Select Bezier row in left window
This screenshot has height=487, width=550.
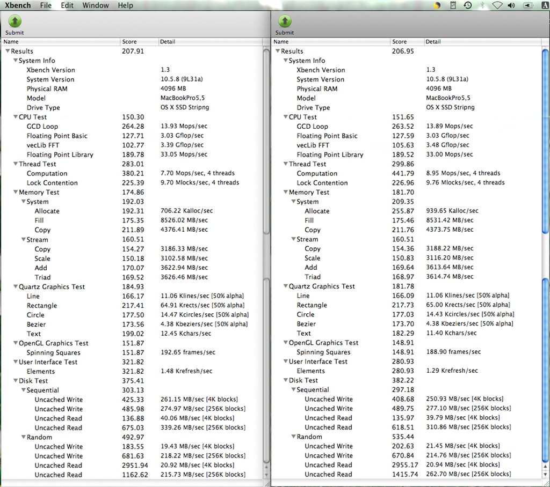132,324
